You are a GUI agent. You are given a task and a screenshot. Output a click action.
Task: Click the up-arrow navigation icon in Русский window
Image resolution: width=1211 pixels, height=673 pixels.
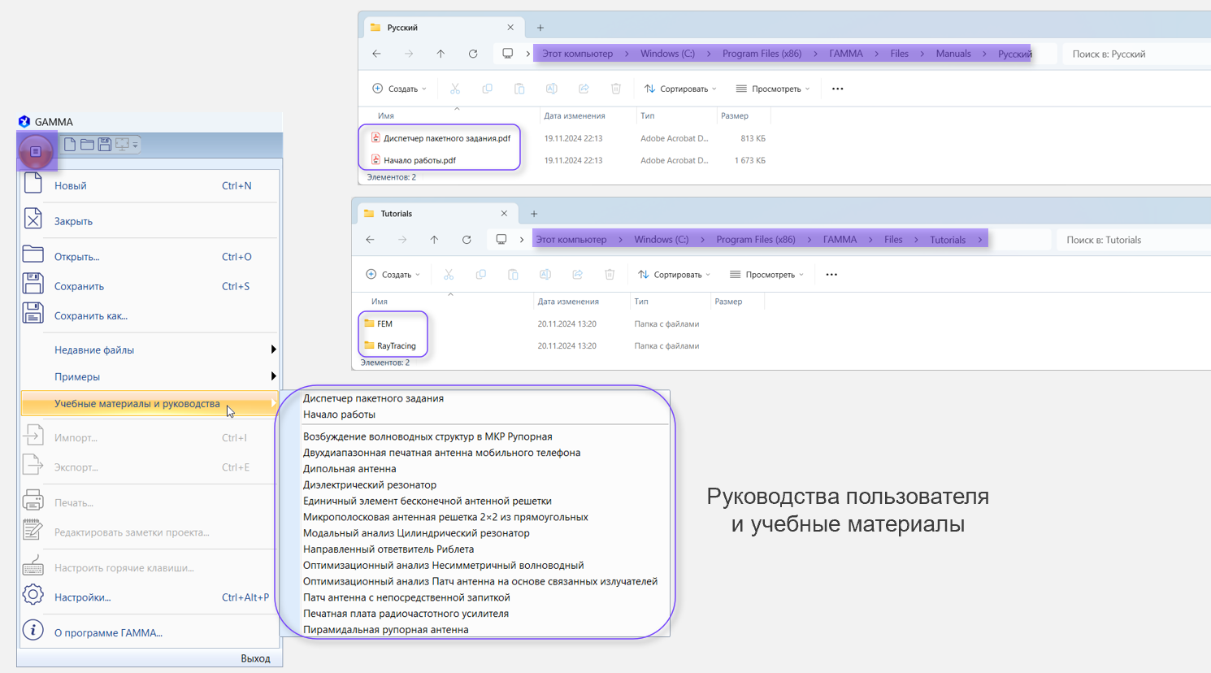coord(441,54)
